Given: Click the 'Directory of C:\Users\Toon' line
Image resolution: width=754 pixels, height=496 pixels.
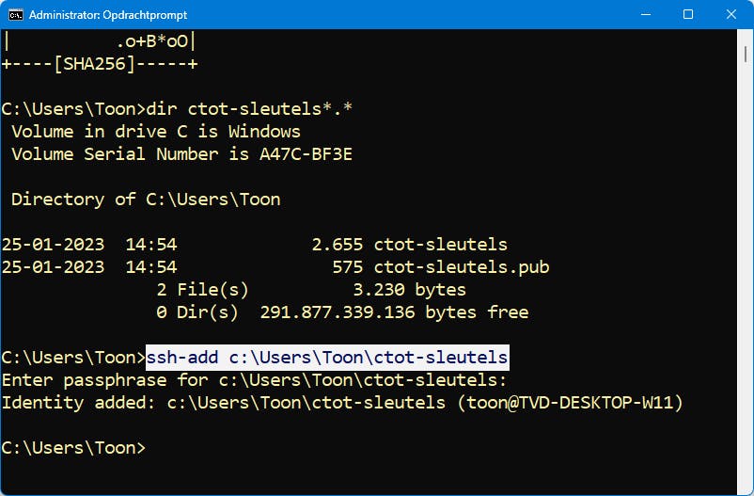Looking at the screenshot, I should click(x=146, y=200).
